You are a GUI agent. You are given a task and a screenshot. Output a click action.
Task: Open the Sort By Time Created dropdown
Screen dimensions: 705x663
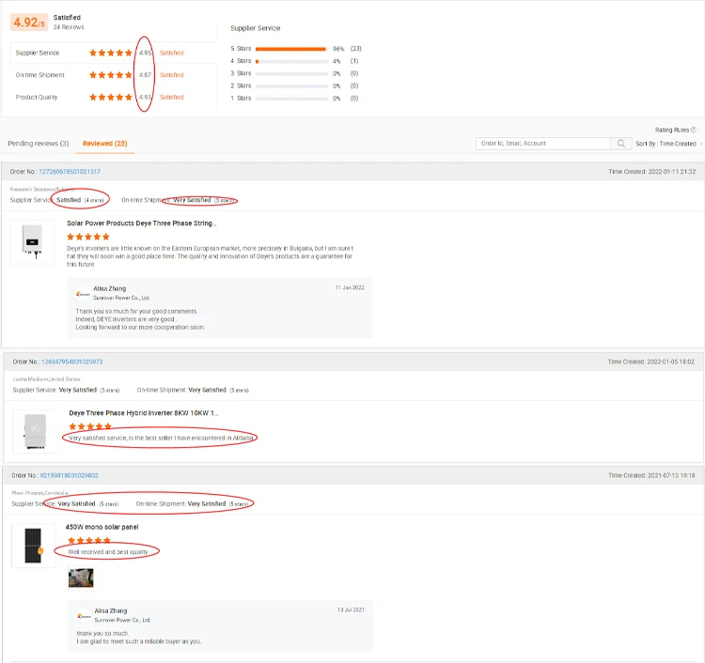(669, 144)
